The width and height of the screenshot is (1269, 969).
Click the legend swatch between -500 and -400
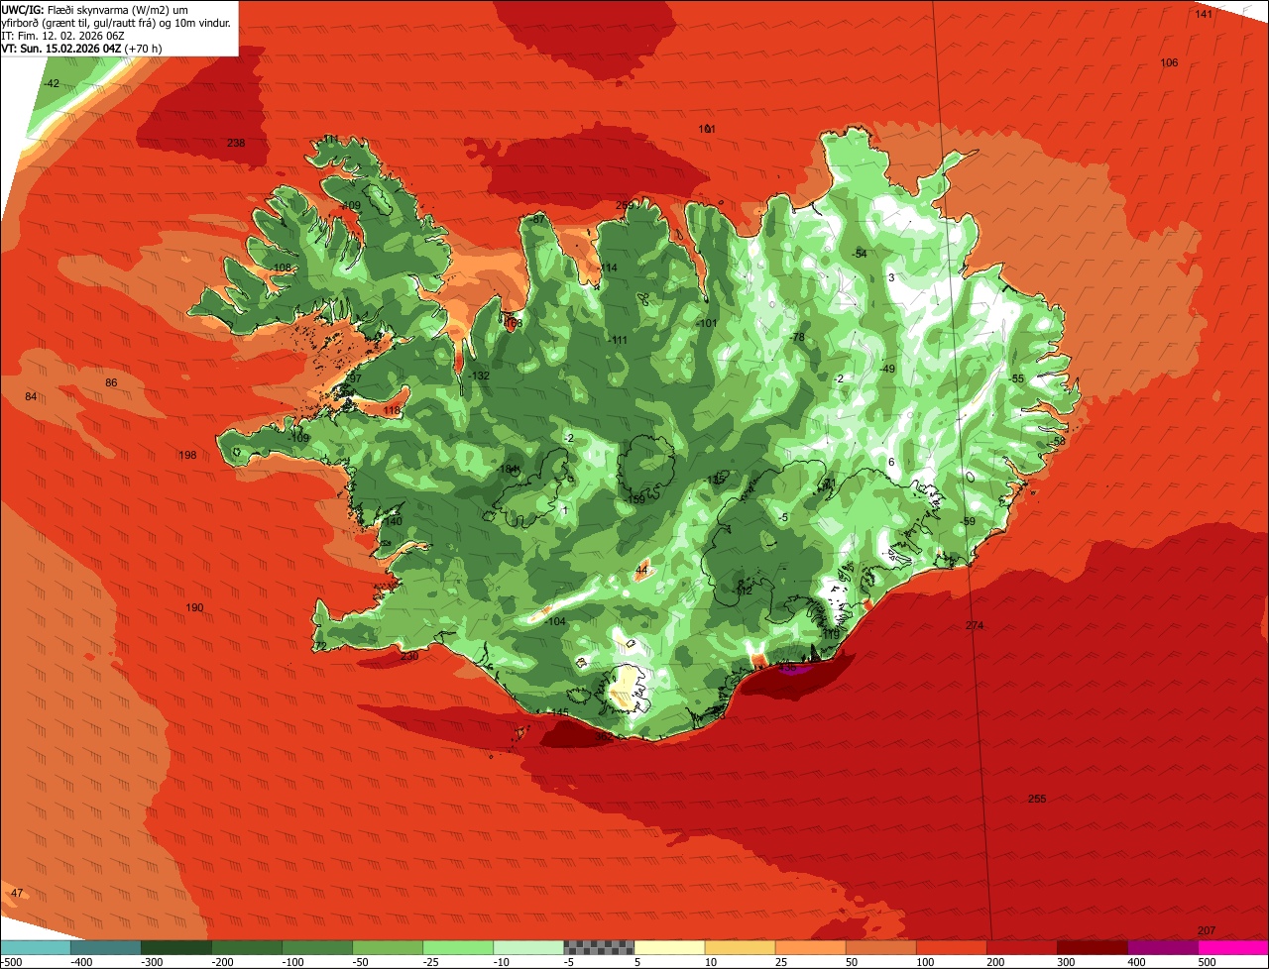[36, 946]
